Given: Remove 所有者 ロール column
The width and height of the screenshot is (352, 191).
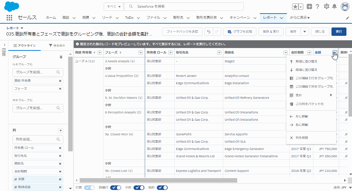Looking at the screenshot, I should click(x=60, y=148).
